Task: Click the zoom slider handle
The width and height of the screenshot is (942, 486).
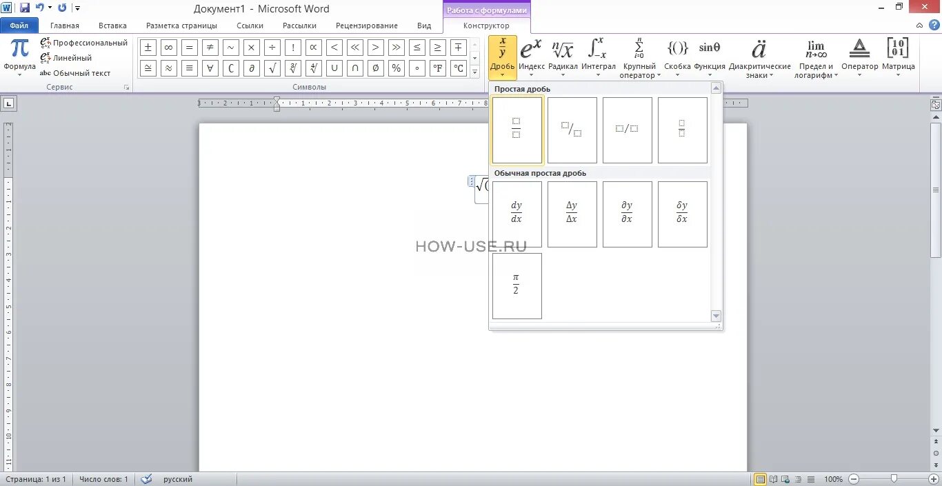Action: point(894,478)
